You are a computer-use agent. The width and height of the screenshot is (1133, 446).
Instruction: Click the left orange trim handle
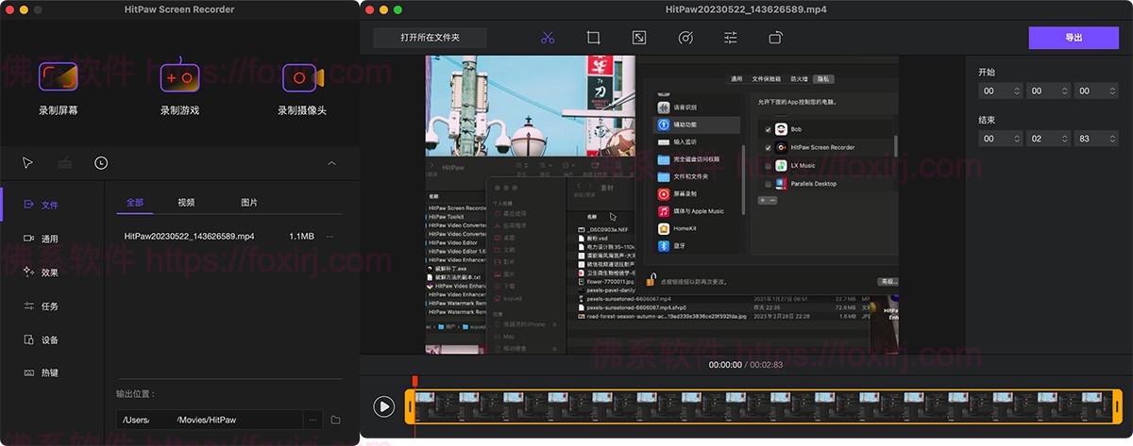pos(410,406)
